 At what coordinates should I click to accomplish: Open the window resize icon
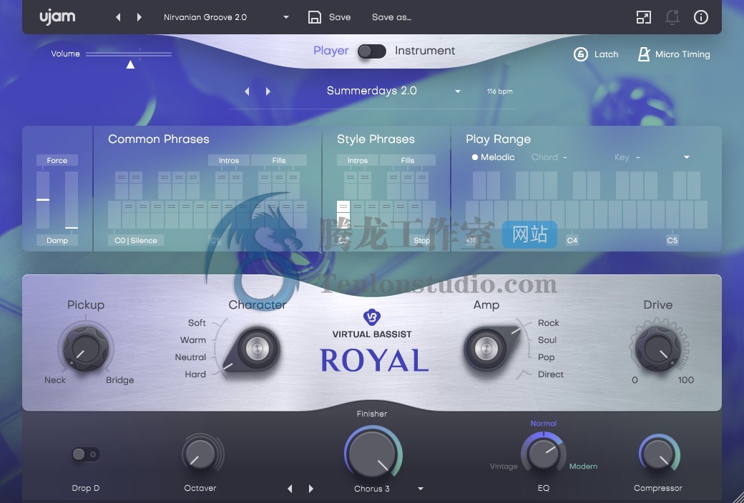[643, 18]
